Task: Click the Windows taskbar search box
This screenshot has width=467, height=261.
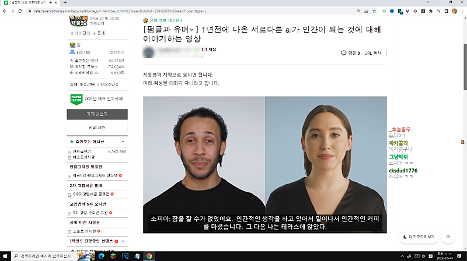Action: [x=41, y=256]
